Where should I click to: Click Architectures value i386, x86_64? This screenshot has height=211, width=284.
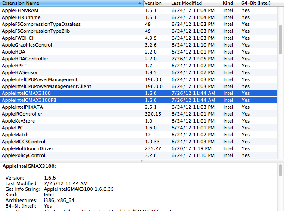[59, 200]
